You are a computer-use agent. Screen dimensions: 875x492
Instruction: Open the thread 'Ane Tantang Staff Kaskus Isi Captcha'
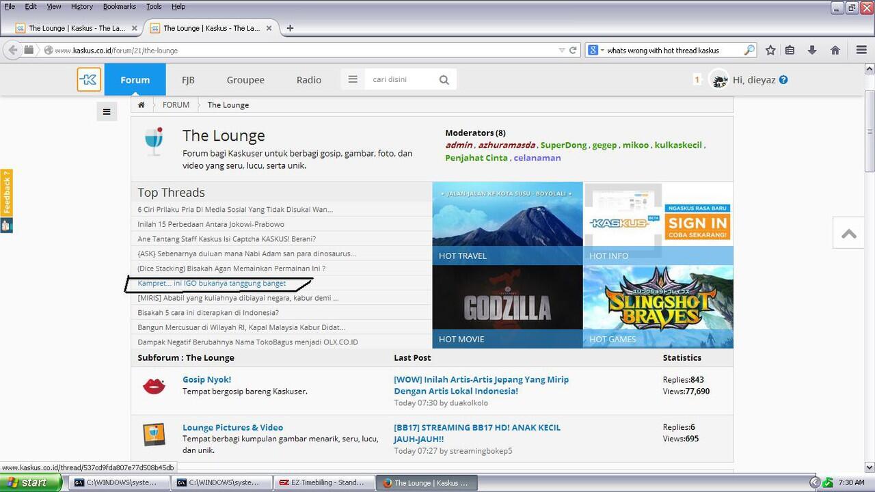tap(226, 239)
